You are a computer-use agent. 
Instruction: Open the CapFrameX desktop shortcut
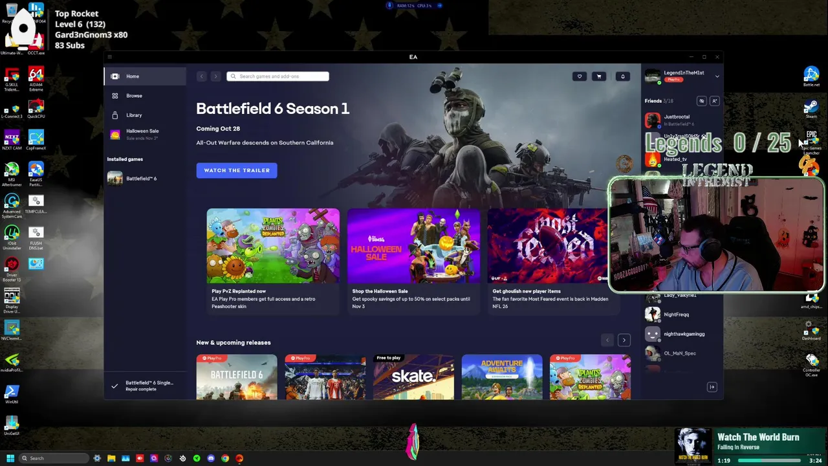[x=36, y=140]
